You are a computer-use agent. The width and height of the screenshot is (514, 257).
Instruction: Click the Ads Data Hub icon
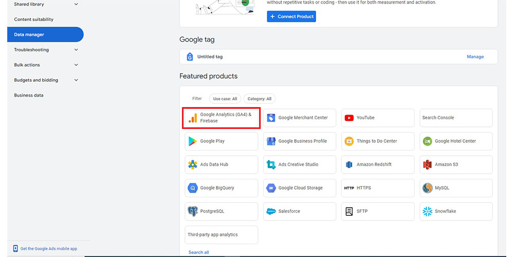click(x=193, y=164)
